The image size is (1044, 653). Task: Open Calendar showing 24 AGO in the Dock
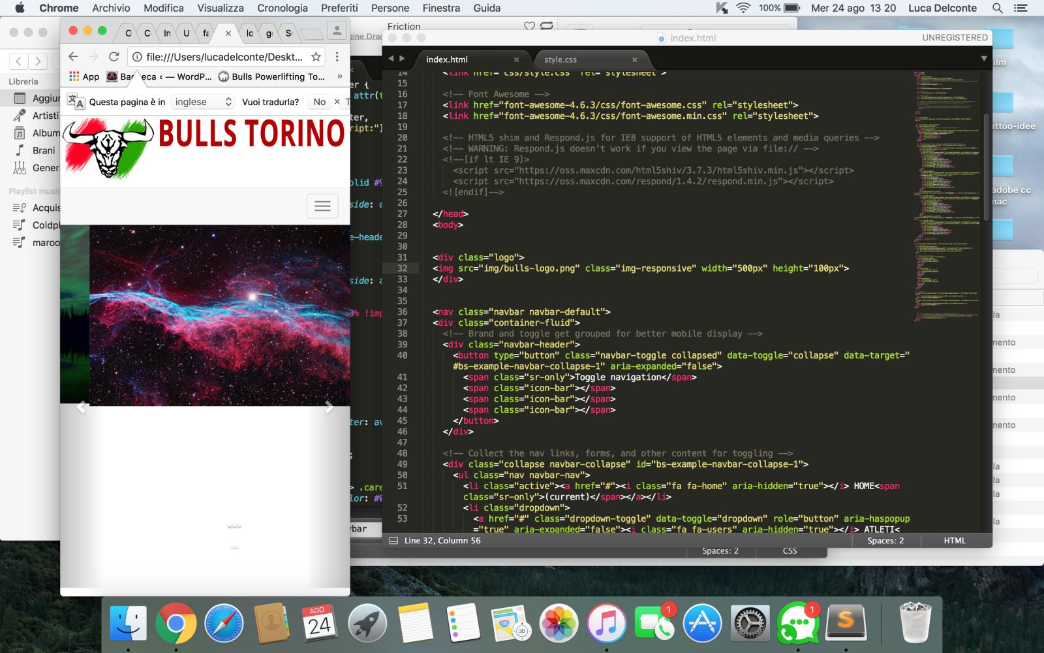pos(320,624)
